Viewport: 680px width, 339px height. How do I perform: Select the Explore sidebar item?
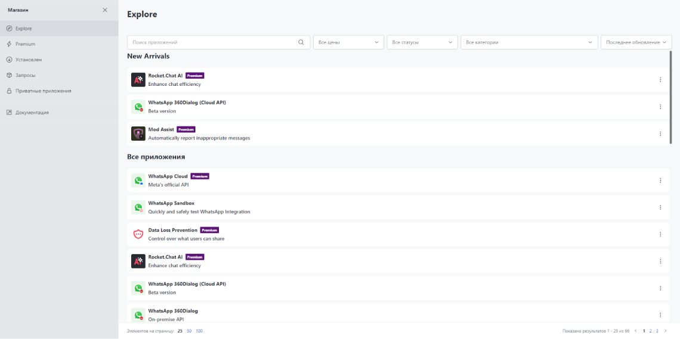click(x=59, y=29)
